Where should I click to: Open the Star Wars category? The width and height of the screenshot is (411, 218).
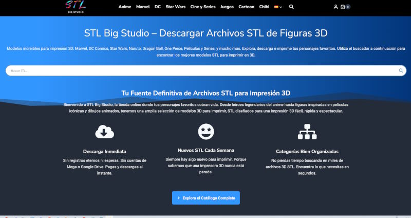pos(175,7)
